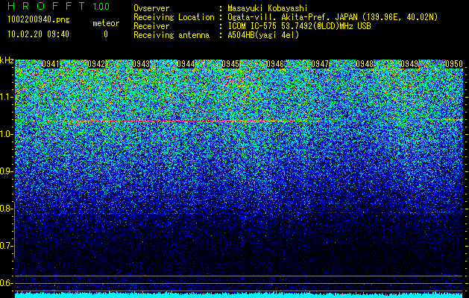Click the 0942 time marker

coord(96,64)
